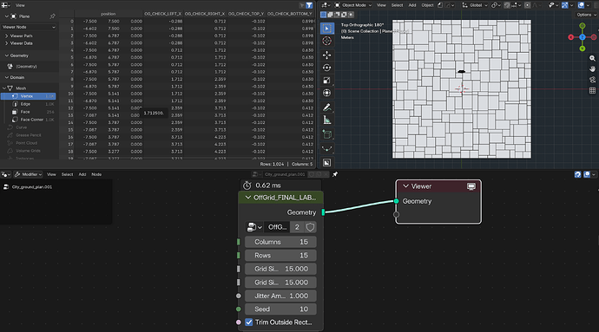Screen dimensions: 599x332
Task: Open the viewport Options dropdown
Action: pyautogui.click(x=586, y=15)
